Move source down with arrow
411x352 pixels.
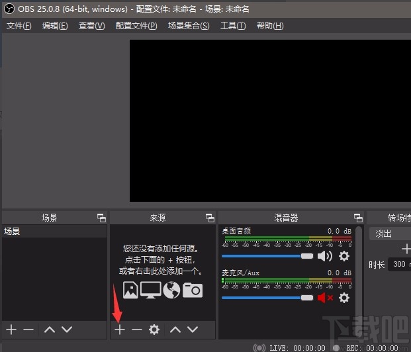tap(193, 330)
